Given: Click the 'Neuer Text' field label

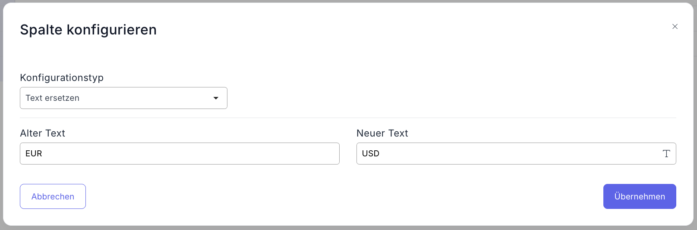Looking at the screenshot, I should 382,134.
